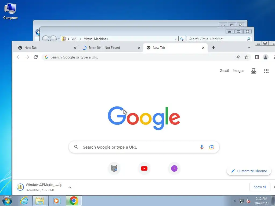The height and width of the screenshot is (206, 275).
Task: Expand the download item options chevron
Action: pos(70,187)
